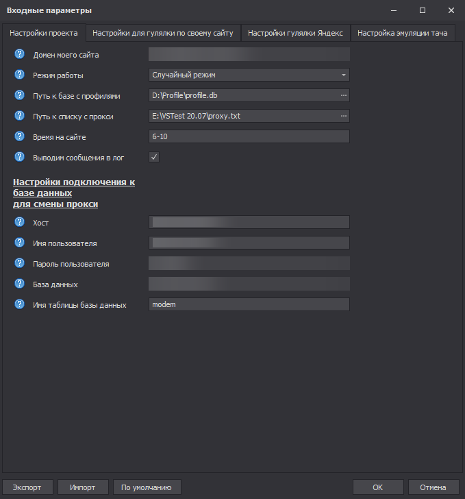Toggle the 'Выводим сообщения в лог' checkbox
The width and height of the screenshot is (465, 499).
(154, 157)
